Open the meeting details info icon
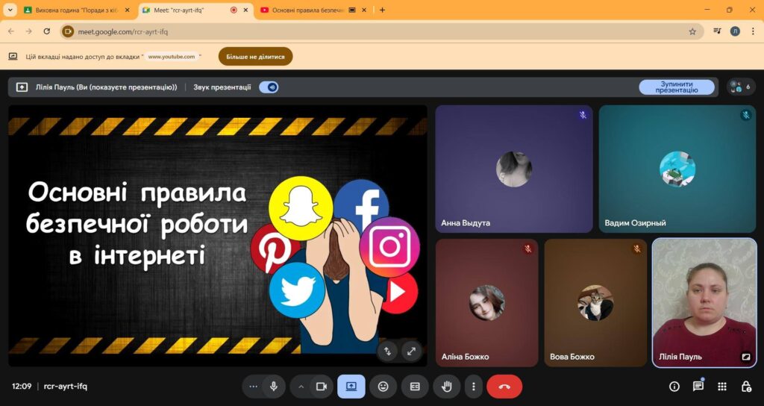This screenshot has width=764, height=406. click(x=674, y=387)
